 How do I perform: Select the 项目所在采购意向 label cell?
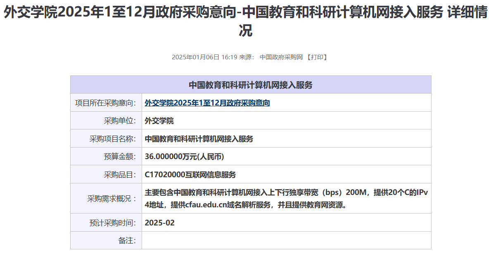106,103
